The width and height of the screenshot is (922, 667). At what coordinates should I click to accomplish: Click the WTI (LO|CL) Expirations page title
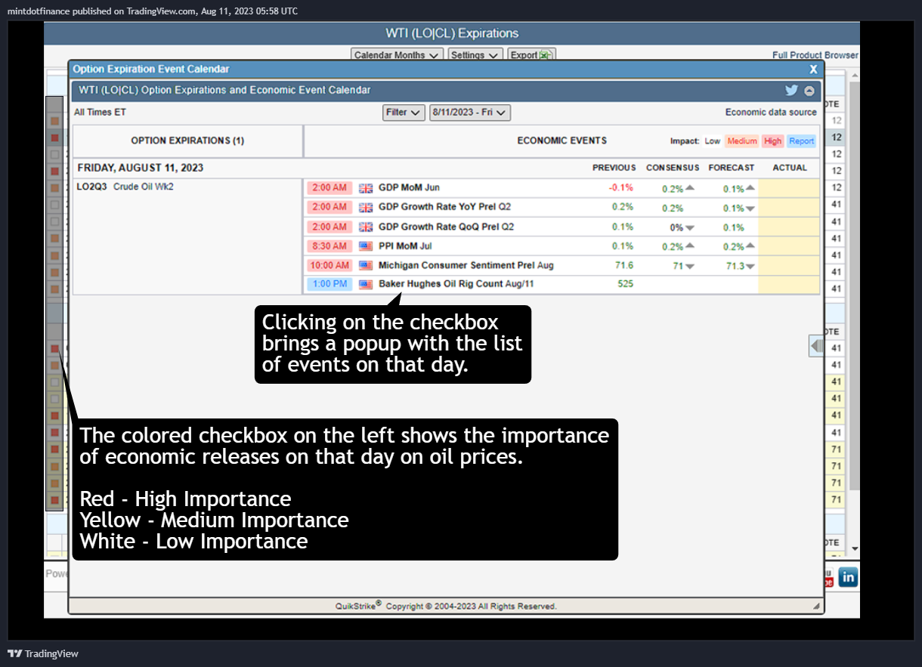click(x=452, y=33)
